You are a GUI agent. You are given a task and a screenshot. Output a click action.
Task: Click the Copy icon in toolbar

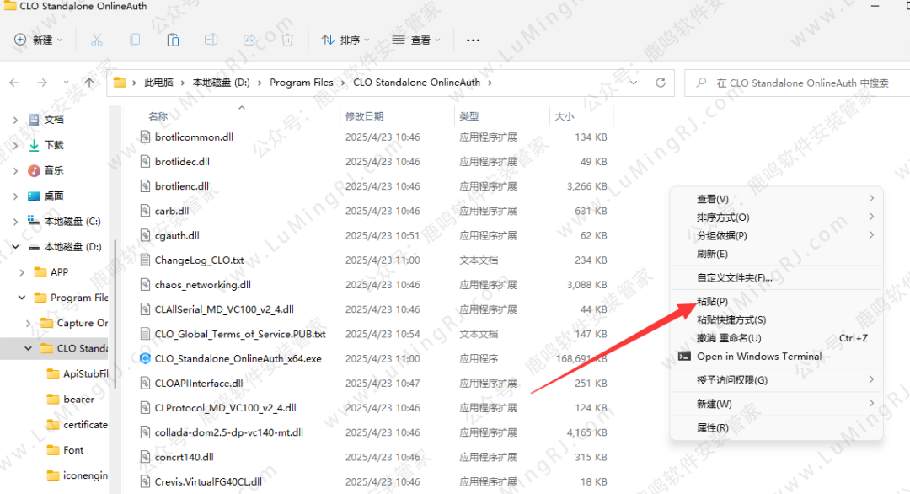135,40
